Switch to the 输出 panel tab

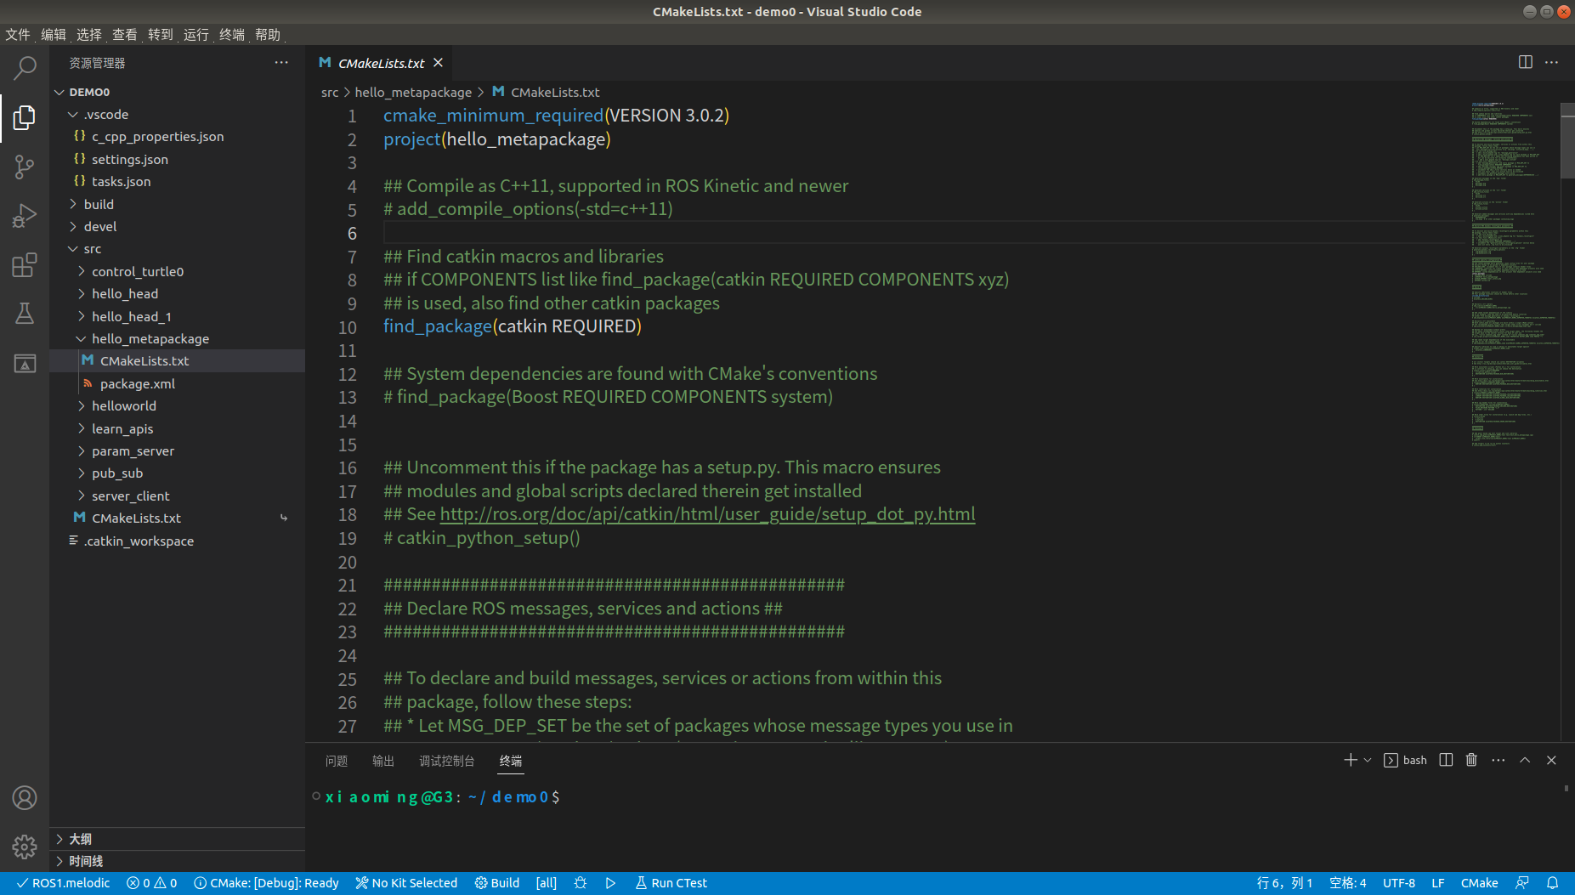tap(383, 761)
